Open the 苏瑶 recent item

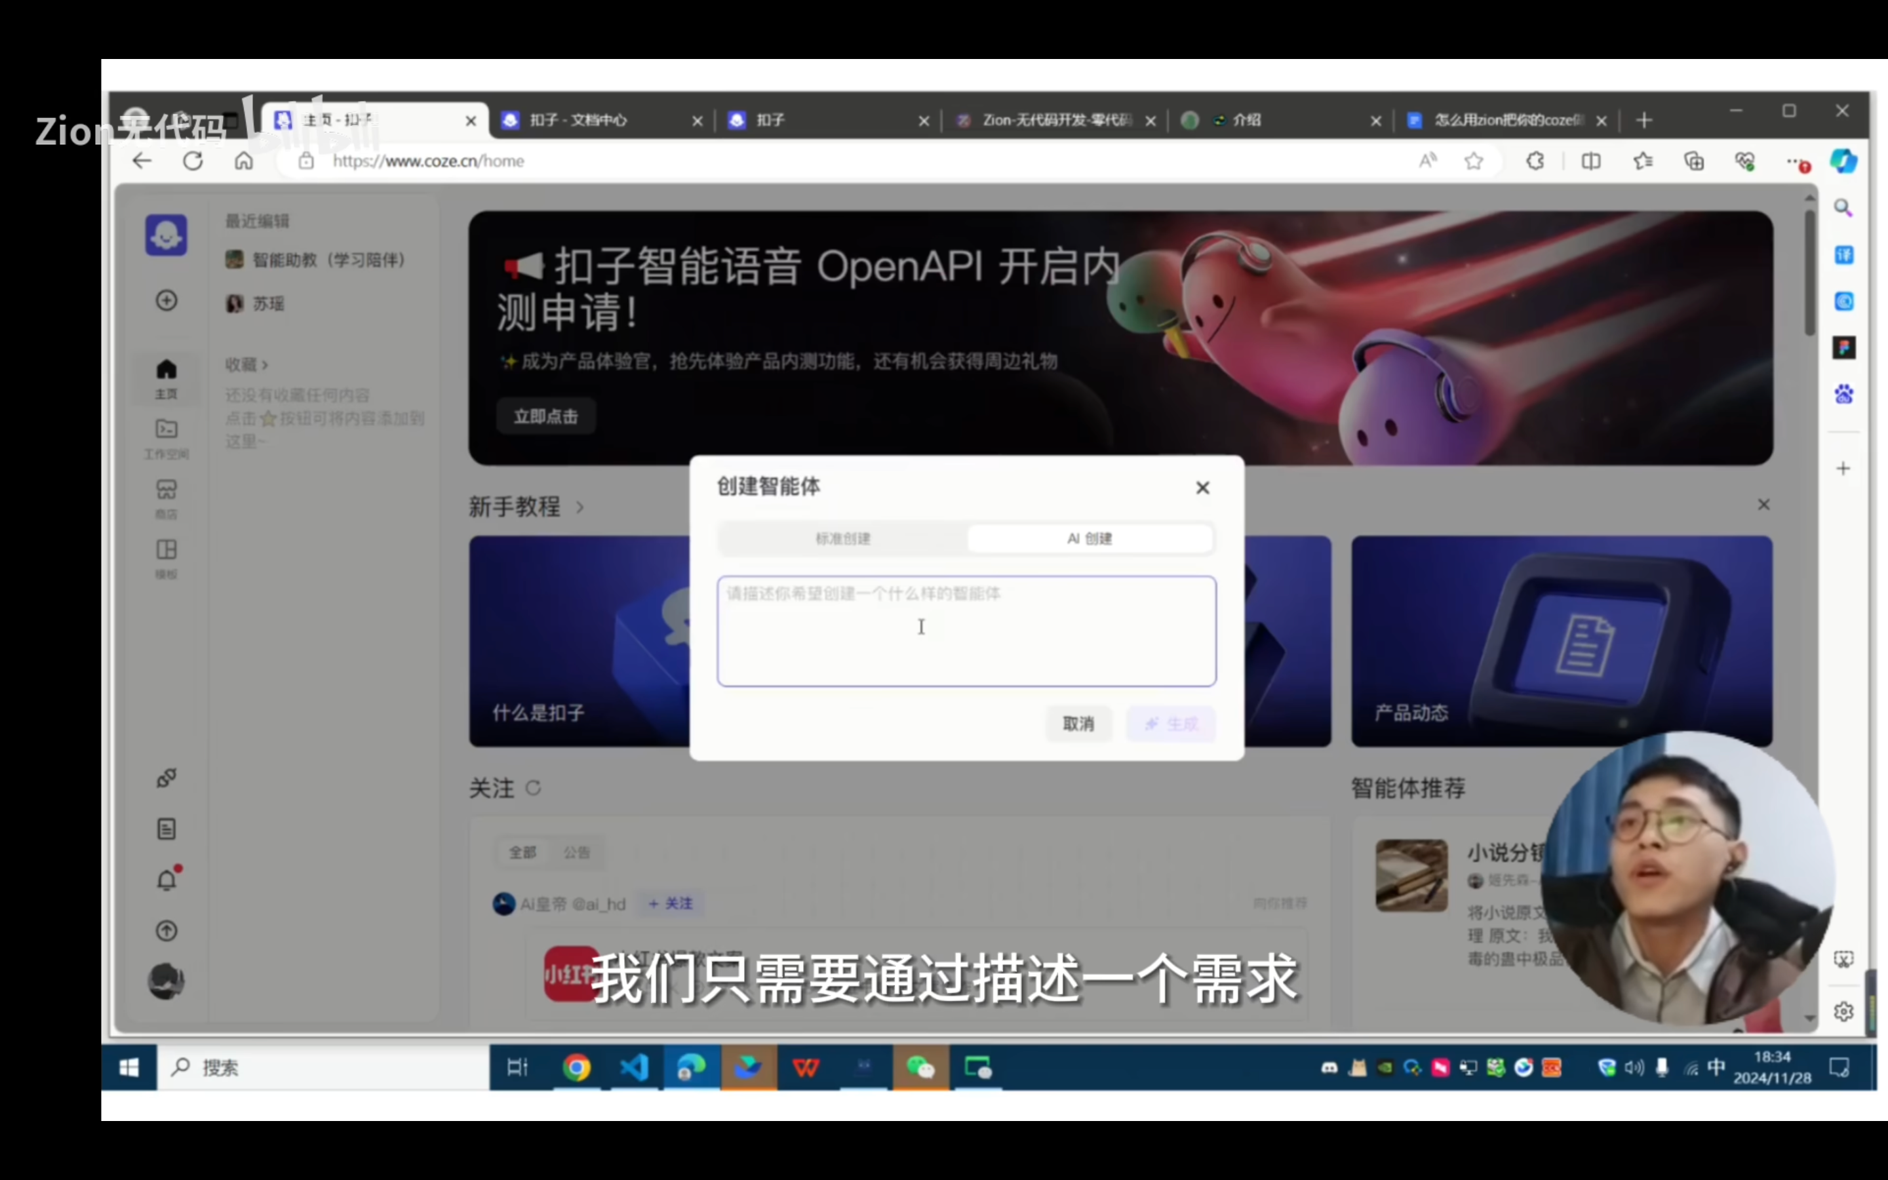coord(255,304)
